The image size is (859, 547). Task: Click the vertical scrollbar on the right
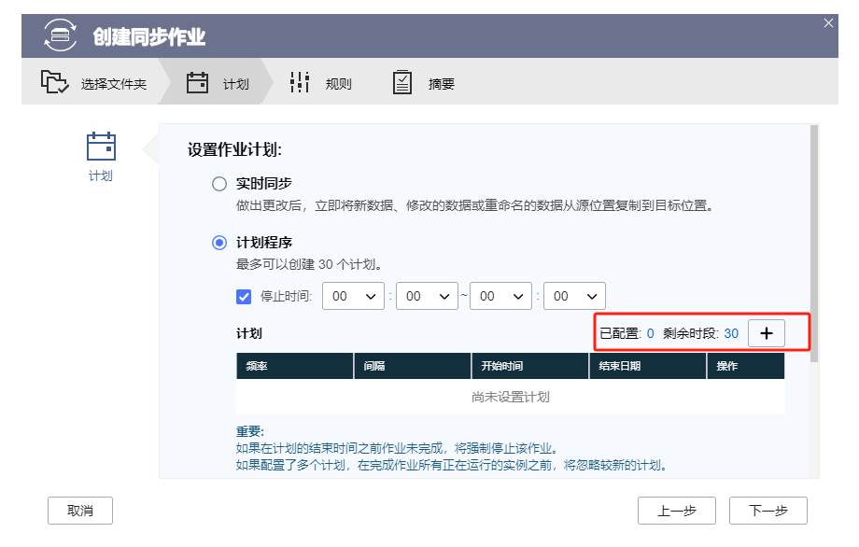click(814, 243)
